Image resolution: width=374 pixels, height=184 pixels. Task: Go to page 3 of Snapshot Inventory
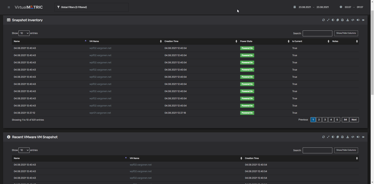(x=325, y=120)
